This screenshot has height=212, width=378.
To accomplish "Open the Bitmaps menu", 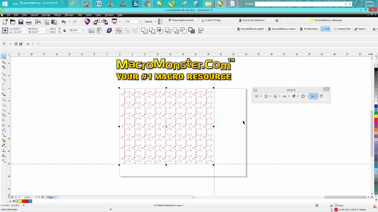I will tap(69, 15).
